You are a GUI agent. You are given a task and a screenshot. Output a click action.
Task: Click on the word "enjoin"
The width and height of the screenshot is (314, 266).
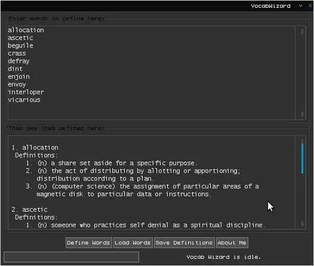19,76
